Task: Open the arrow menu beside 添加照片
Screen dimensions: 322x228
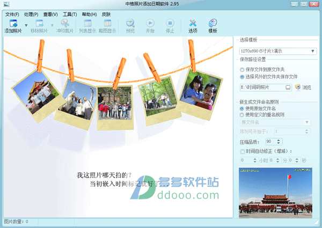Action: pyautogui.click(x=26, y=25)
